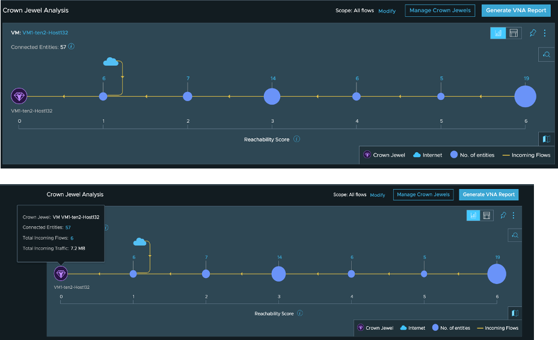The width and height of the screenshot is (558, 340).
Task: Click Modify next to Scope: All flows in the top header
Action: (x=387, y=11)
